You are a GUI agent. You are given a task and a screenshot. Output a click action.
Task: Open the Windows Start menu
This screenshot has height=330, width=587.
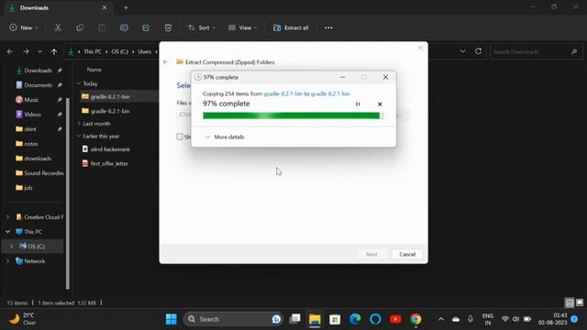pyautogui.click(x=172, y=319)
